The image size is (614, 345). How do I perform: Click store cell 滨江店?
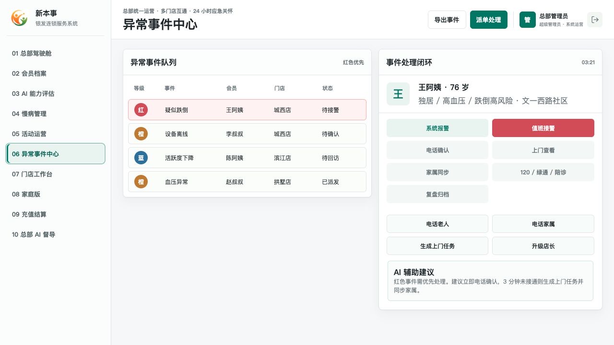(283, 158)
